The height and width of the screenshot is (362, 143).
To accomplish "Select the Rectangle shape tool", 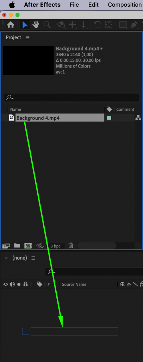I will click(123, 25).
